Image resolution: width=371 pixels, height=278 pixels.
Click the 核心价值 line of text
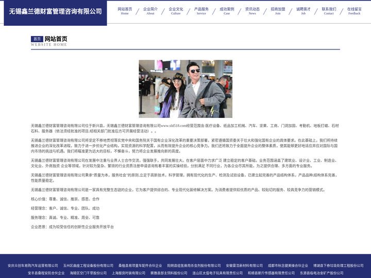(x=65, y=199)
